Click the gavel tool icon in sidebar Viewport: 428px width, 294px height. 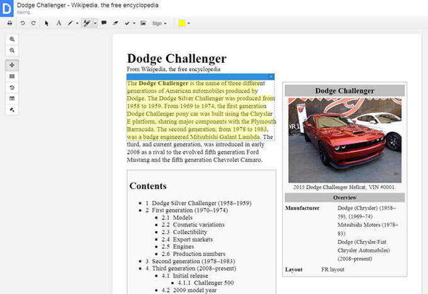pyautogui.click(x=12, y=110)
